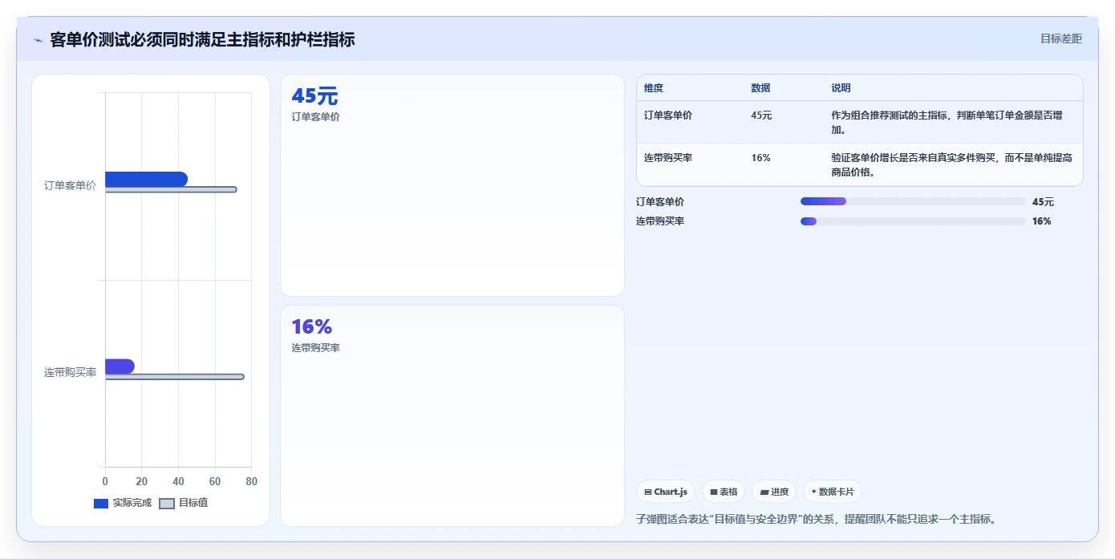Image resolution: width=1115 pixels, height=559 pixels.
Task: Click the 16% cell in the table
Action: click(x=760, y=158)
